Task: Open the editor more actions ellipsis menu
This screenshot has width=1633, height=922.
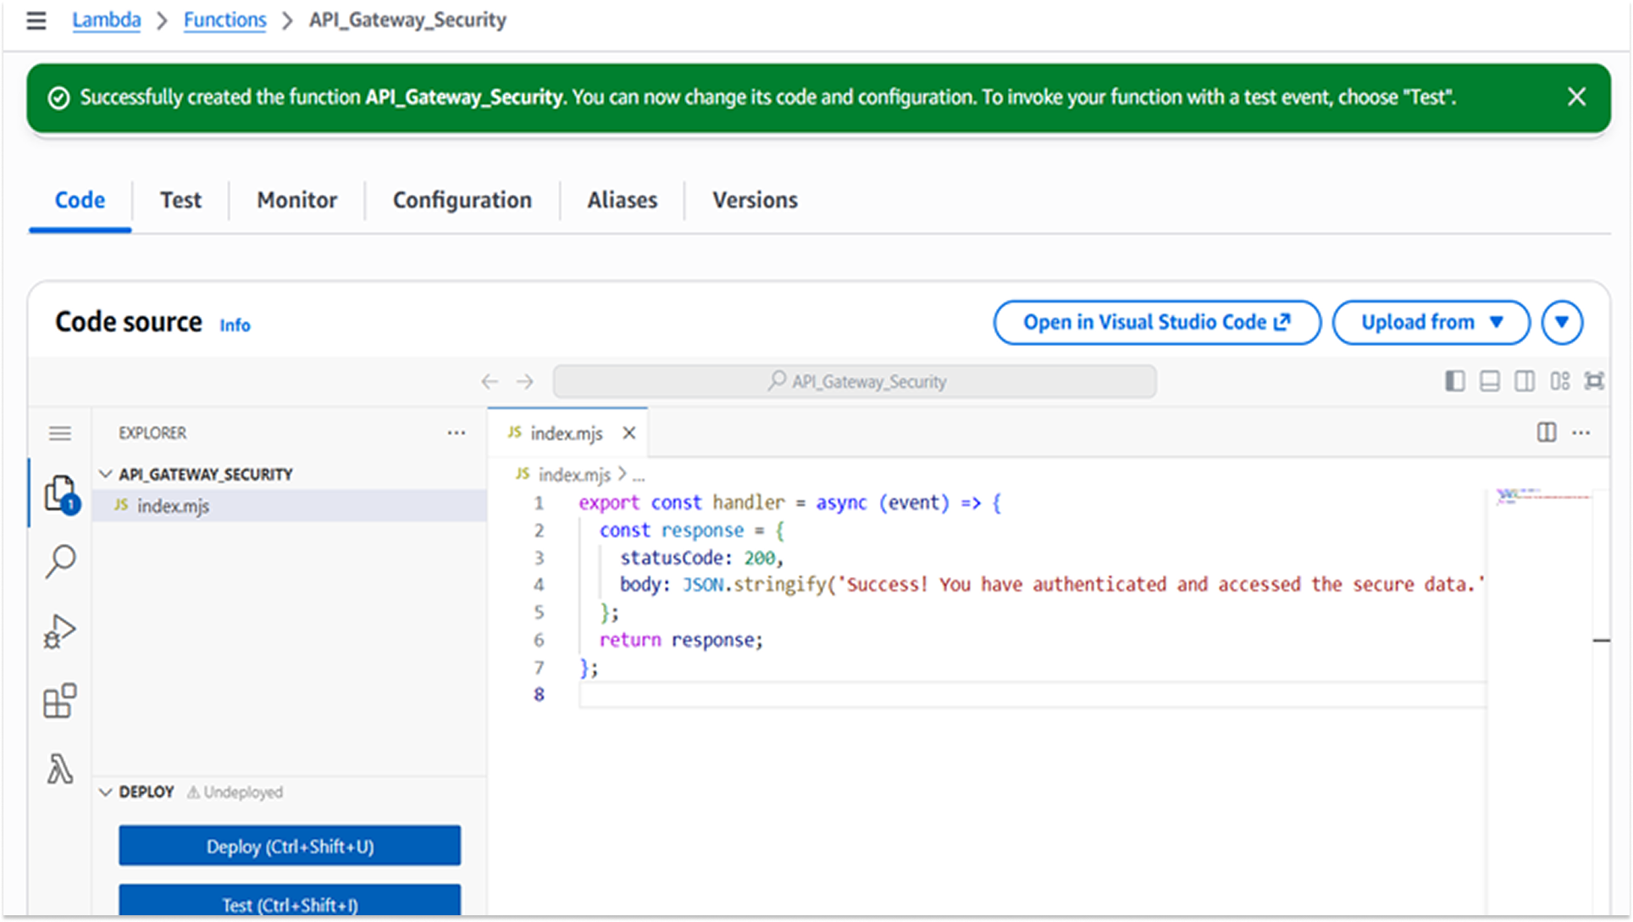Action: (x=1582, y=432)
